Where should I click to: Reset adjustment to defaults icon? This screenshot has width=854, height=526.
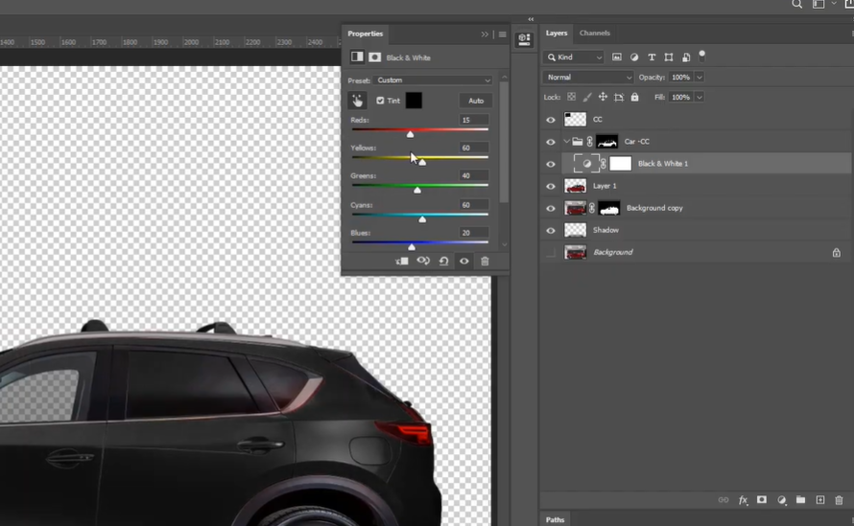[444, 262]
